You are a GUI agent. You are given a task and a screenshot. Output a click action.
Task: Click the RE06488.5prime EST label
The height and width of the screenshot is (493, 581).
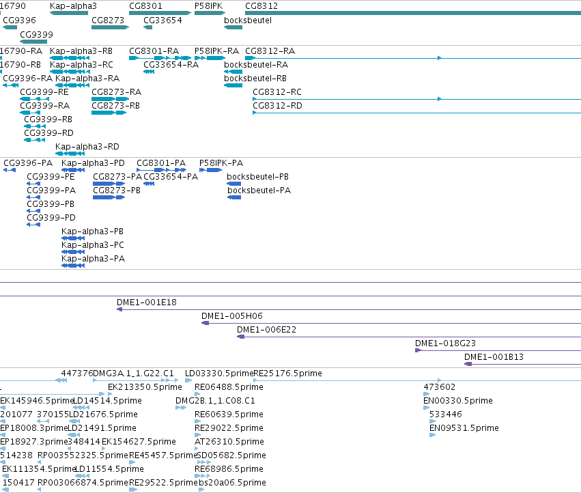pos(229,387)
